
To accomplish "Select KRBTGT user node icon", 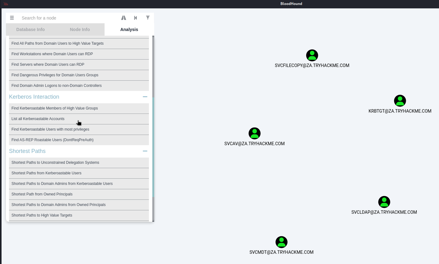I will [x=400, y=101].
